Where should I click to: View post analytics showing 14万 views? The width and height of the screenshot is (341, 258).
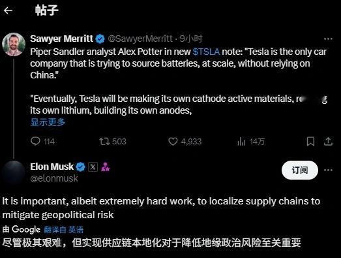[x=251, y=142]
